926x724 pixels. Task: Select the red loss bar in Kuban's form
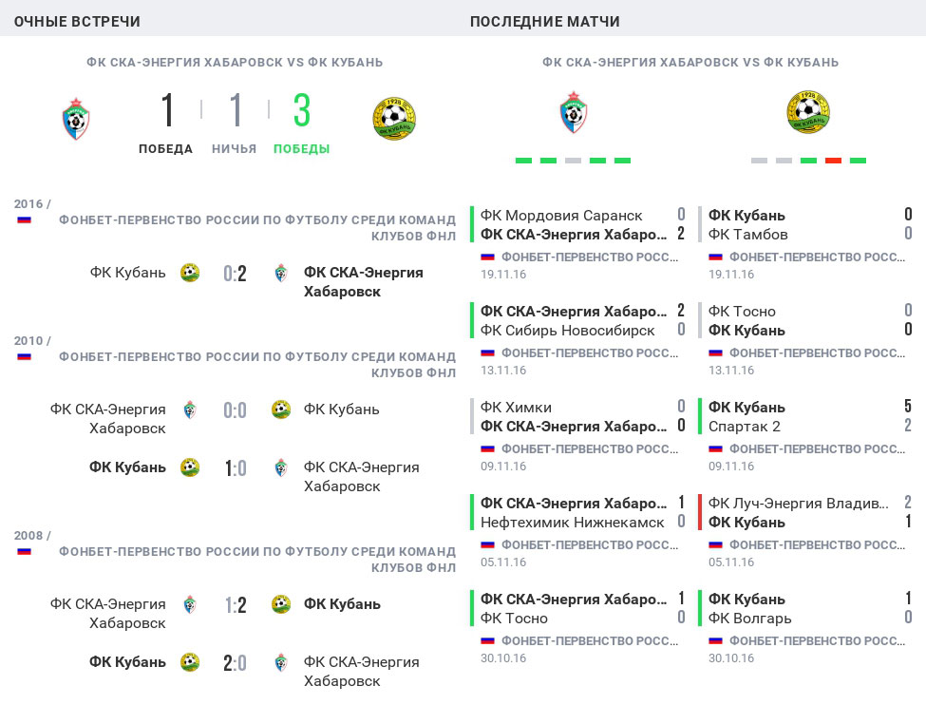pos(833,161)
